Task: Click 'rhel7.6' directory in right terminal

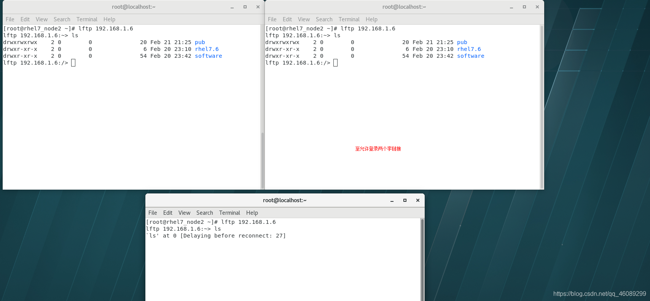Action: [x=469, y=49]
